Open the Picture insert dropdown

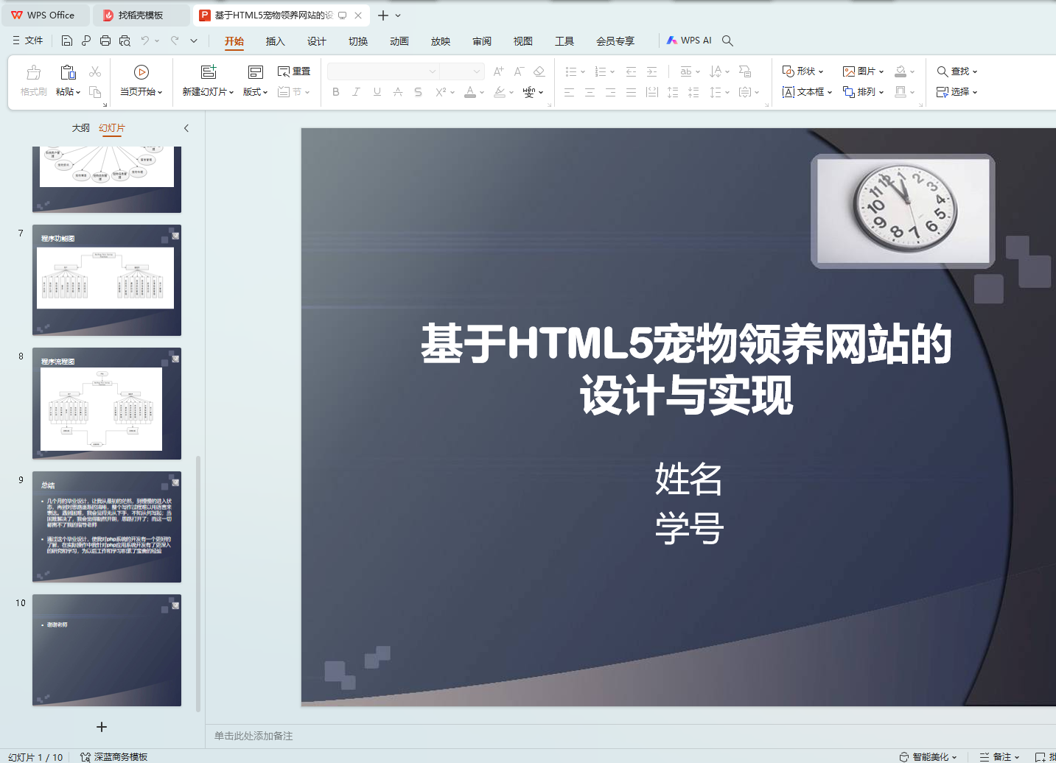pyautogui.click(x=863, y=71)
